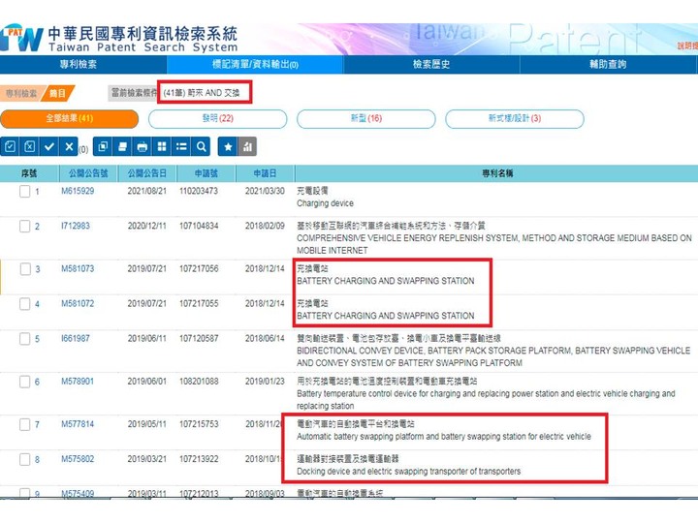698x523 pixels.
Task: Check the box for row 5 I661987
Action: pos(25,338)
